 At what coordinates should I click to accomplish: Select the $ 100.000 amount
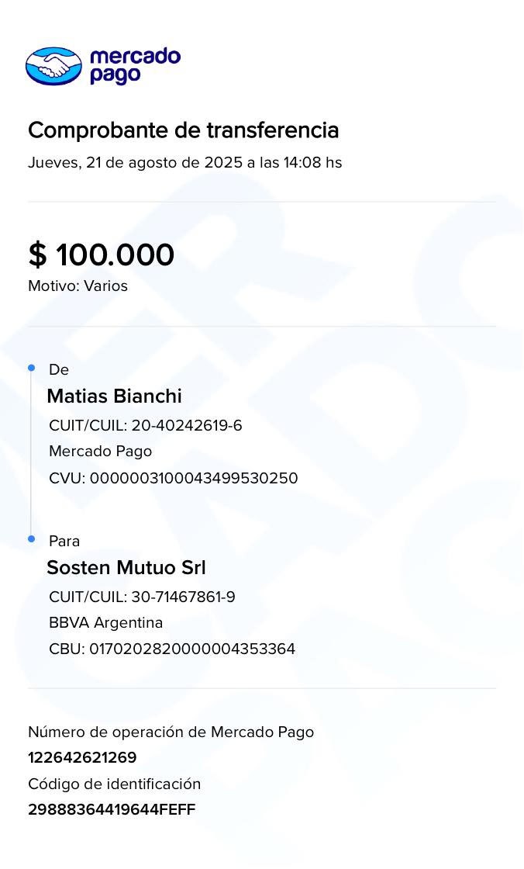(x=102, y=255)
